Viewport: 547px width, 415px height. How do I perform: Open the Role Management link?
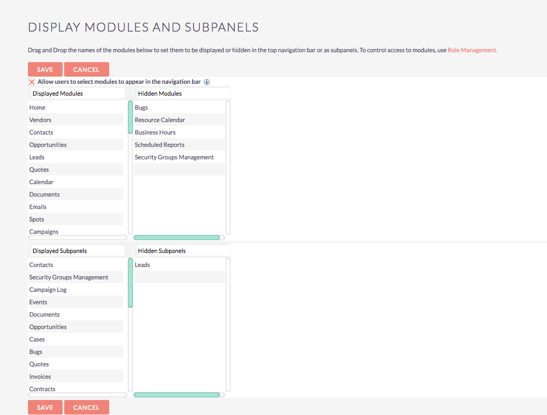(x=471, y=50)
